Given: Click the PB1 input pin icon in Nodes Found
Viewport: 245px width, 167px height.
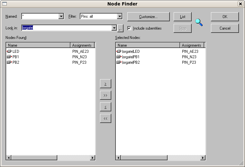Looking at the screenshot, I should point(9,57).
